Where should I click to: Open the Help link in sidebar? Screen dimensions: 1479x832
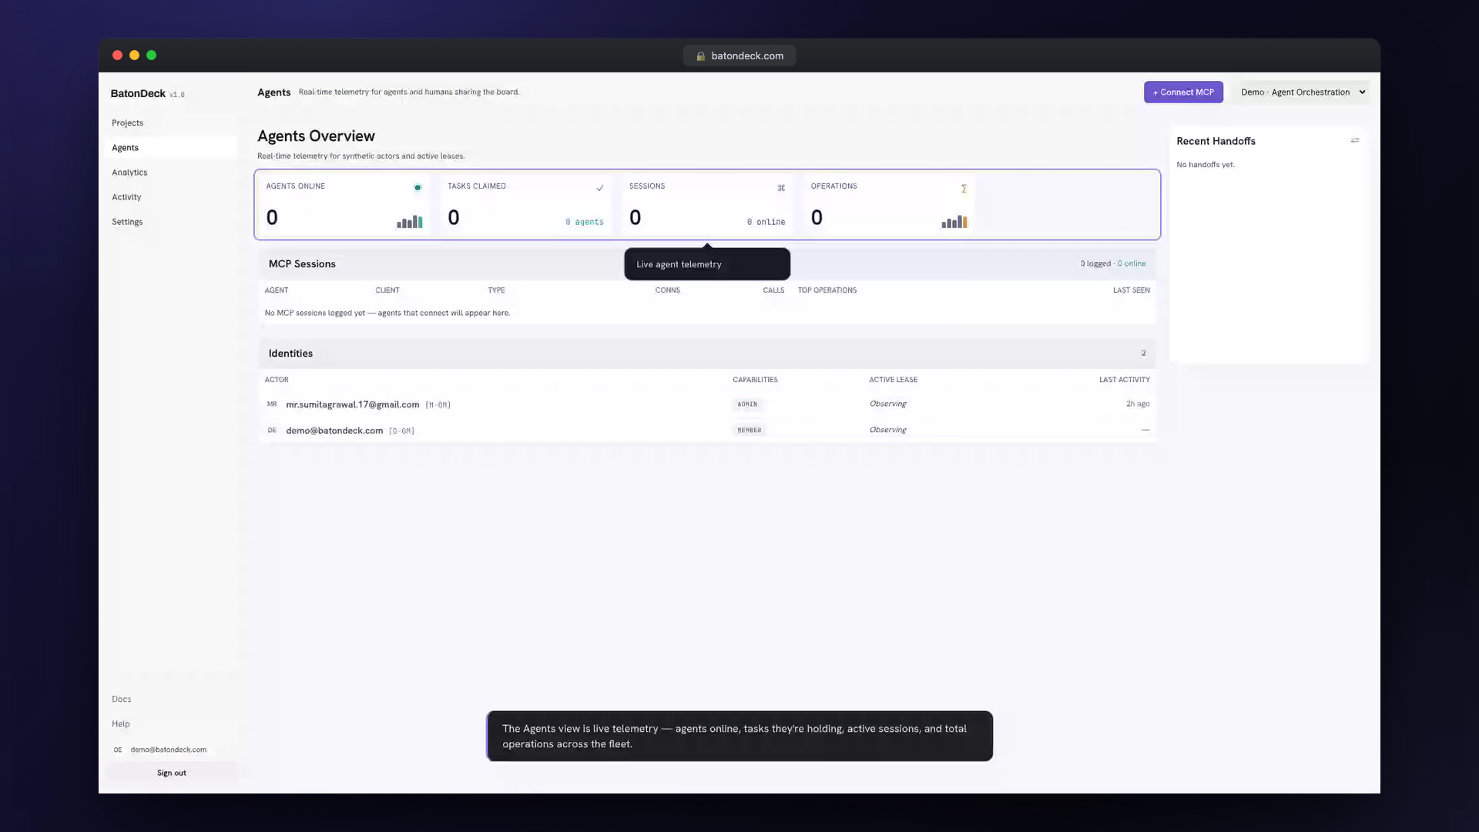tap(121, 724)
